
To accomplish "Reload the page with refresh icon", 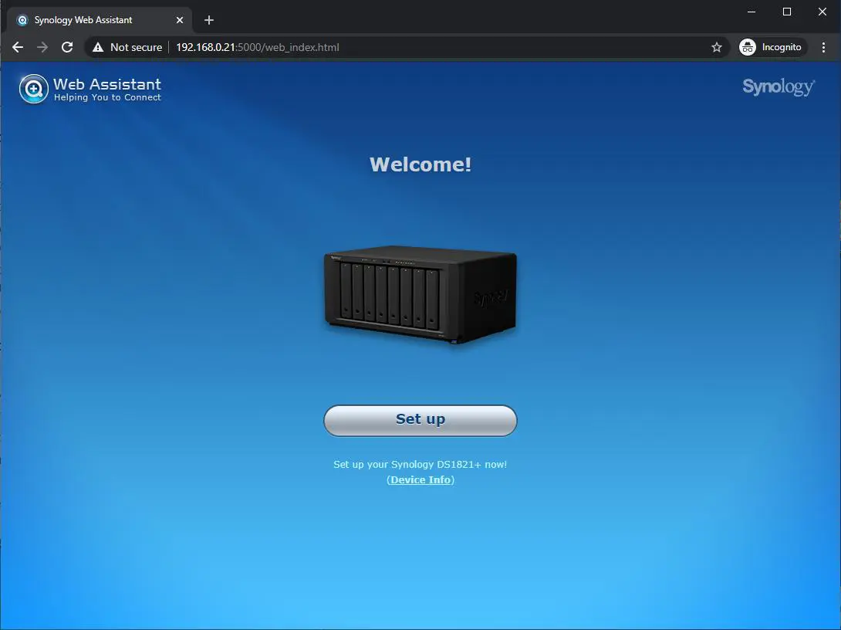I will click(x=67, y=47).
